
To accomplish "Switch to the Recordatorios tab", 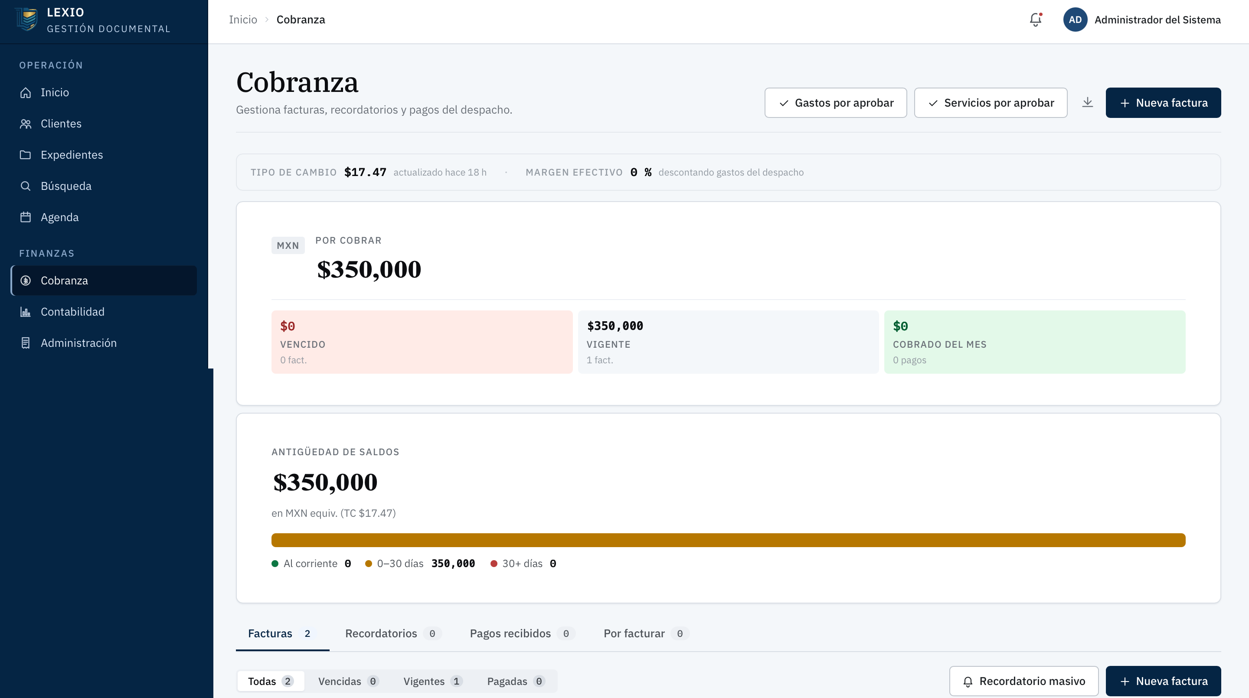I will tap(393, 633).
